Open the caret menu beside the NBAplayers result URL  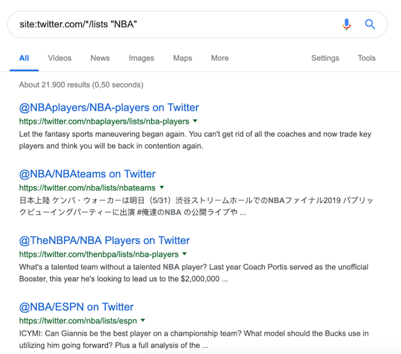pos(195,121)
